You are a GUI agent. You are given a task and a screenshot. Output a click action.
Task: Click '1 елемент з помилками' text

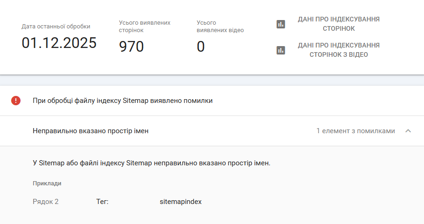(x=355, y=131)
